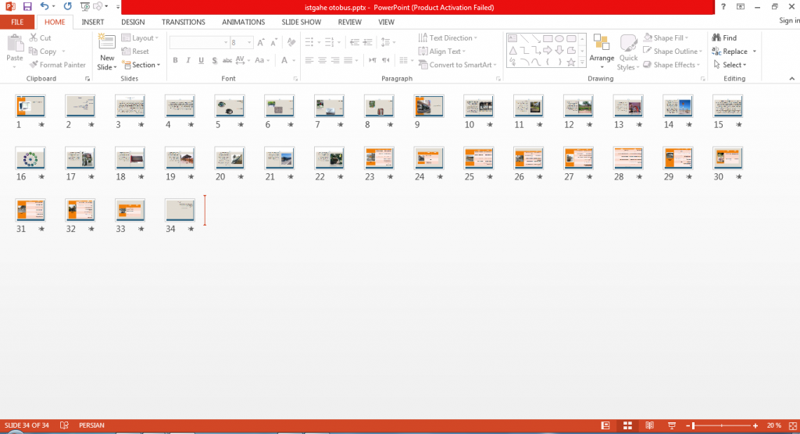The height and width of the screenshot is (434, 800).
Task: Click the Find binoculars icon
Action: click(x=716, y=37)
